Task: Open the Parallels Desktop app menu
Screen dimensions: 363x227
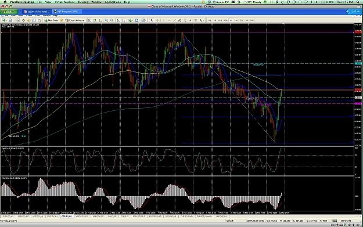Action: point(22,2)
